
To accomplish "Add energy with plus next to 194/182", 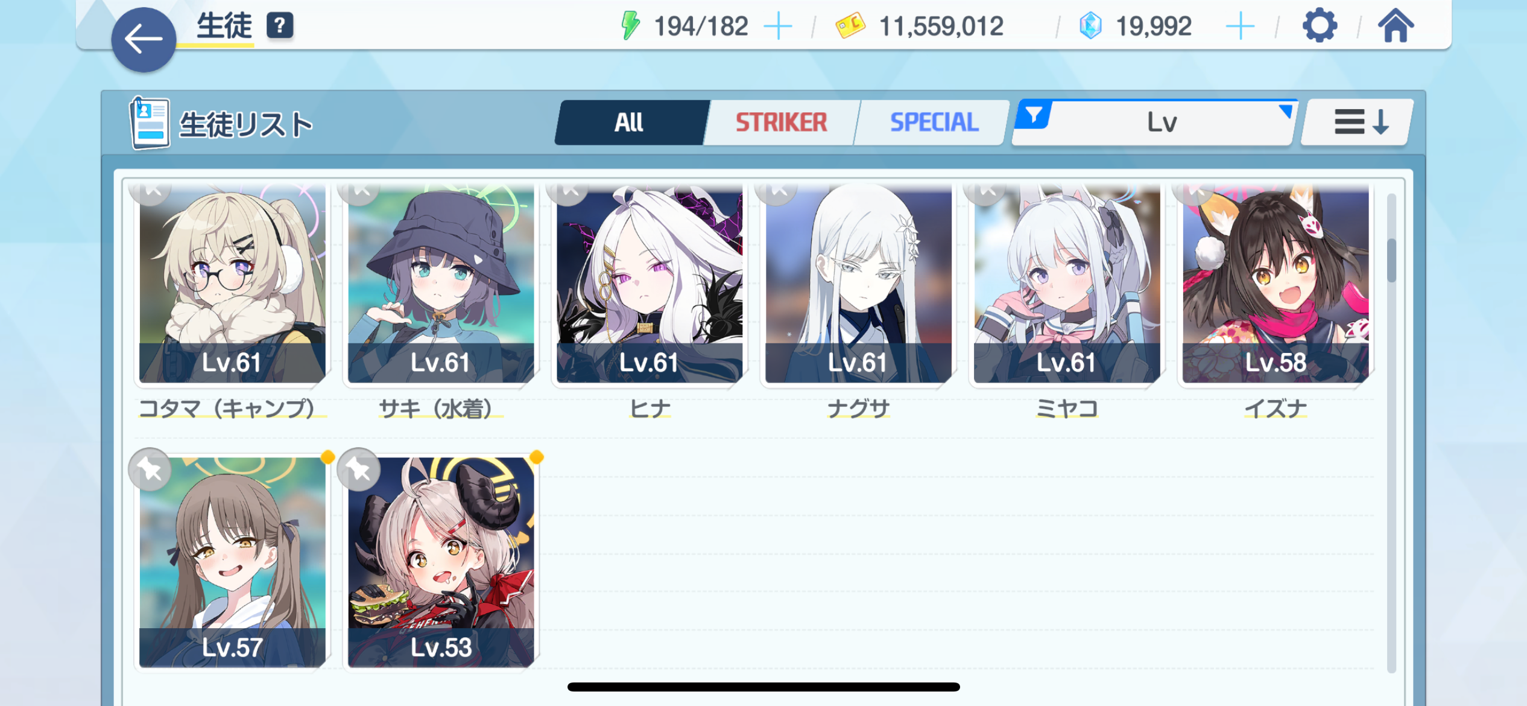I will click(778, 27).
